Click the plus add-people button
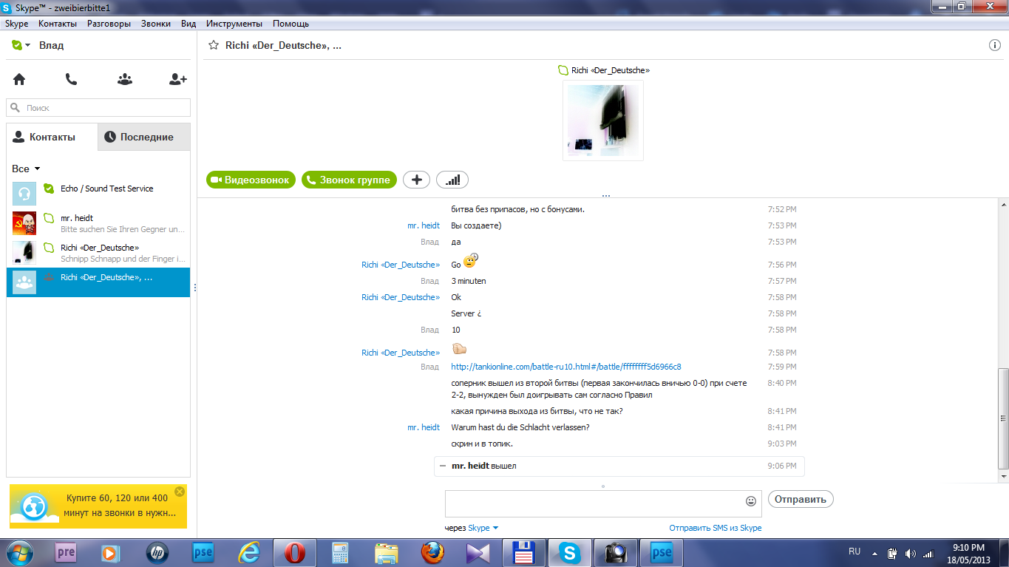The width and height of the screenshot is (1009, 567). coord(416,180)
